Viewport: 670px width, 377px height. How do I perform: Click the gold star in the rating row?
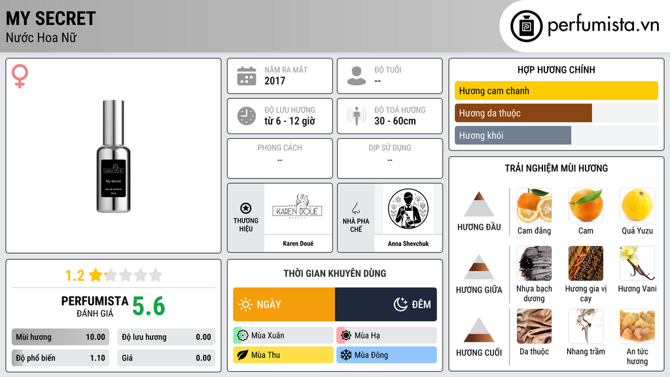point(96,275)
